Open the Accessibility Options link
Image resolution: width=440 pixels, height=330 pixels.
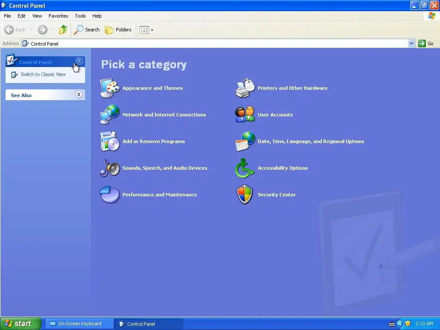[283, 168]
